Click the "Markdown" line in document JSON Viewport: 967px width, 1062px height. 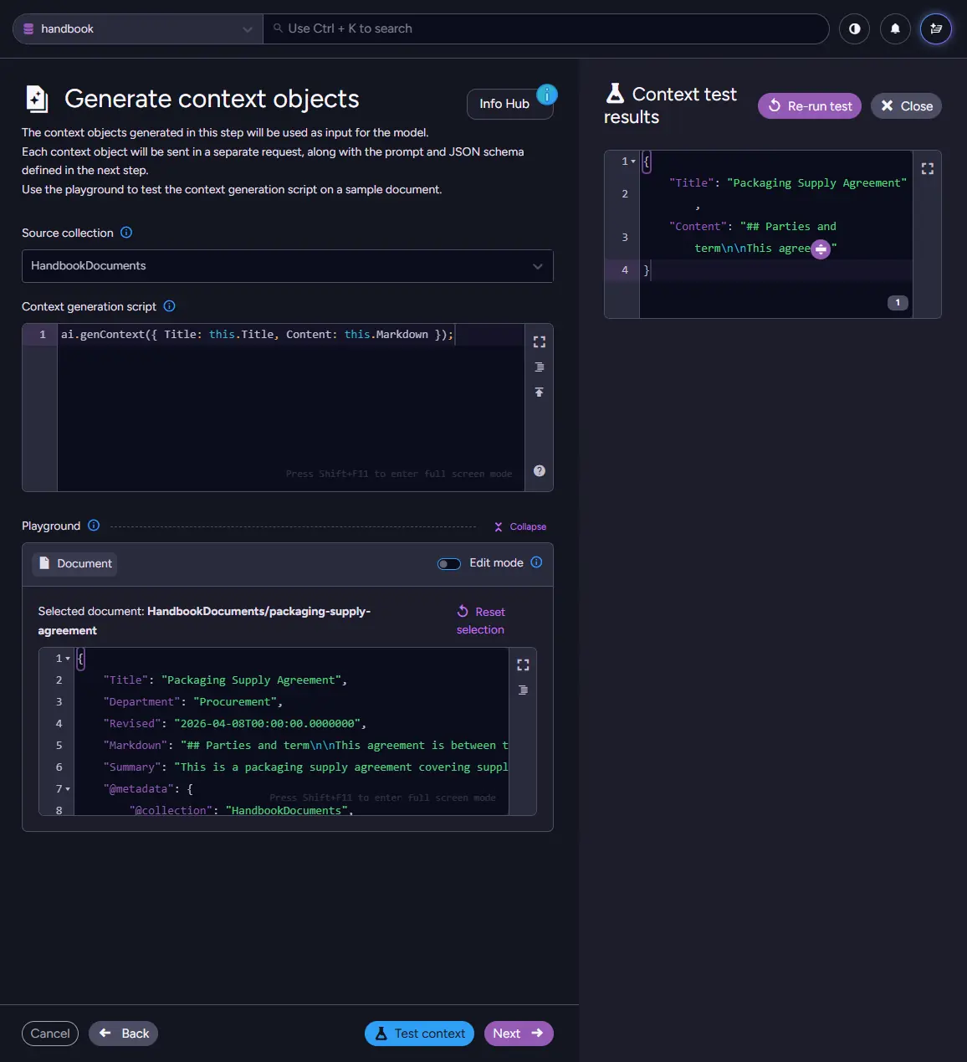pos(305,746)
